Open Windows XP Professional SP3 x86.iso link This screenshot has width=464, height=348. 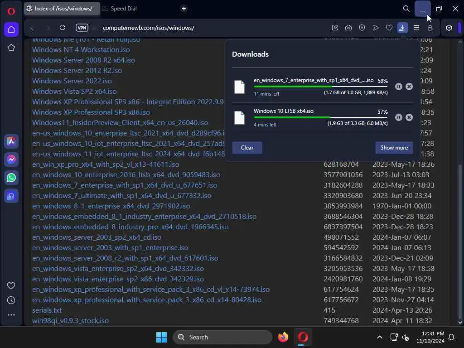[x=91, y=112]
